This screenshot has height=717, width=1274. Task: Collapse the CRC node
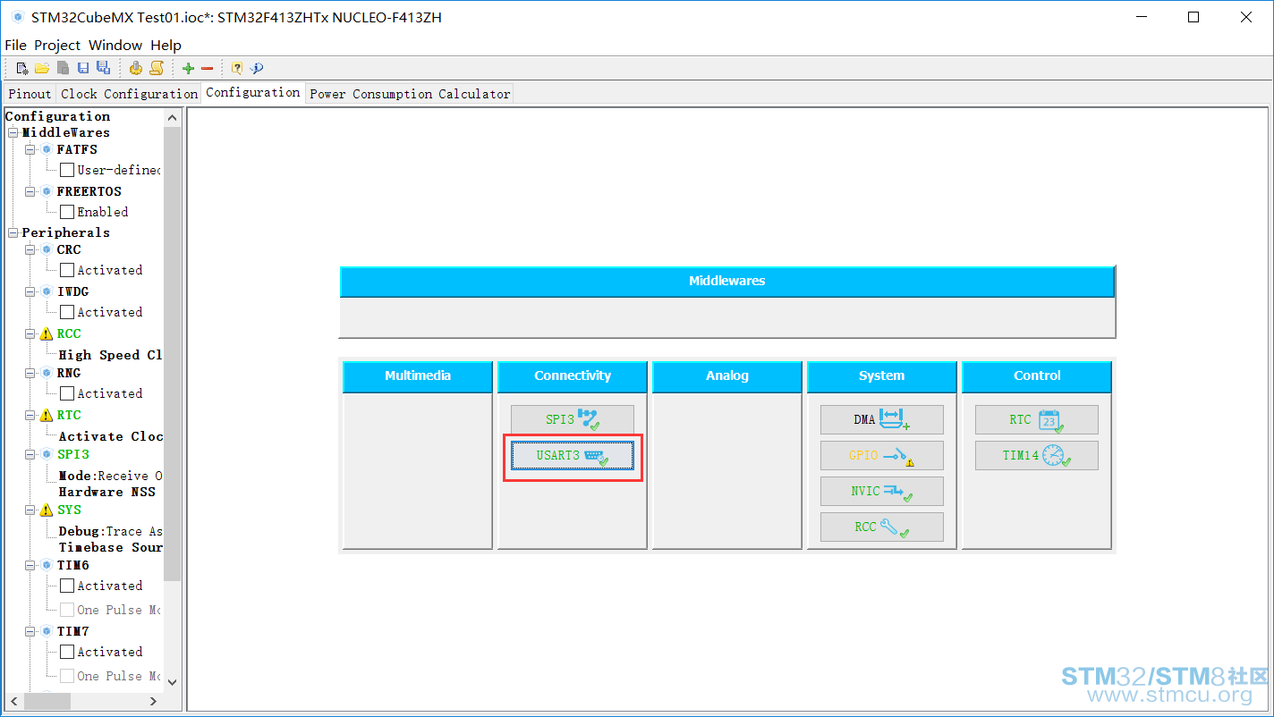[30, 249]
